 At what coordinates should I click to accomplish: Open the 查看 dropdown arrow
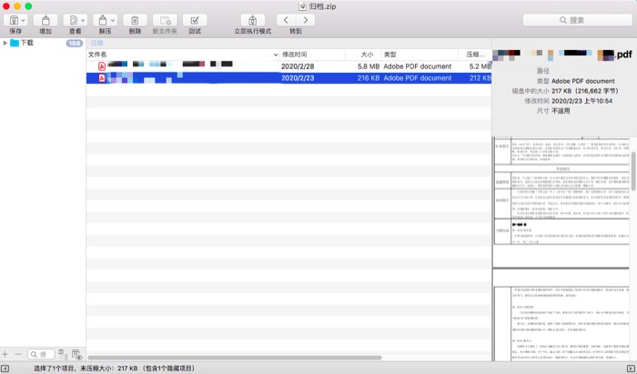click(x=83, y=19)
